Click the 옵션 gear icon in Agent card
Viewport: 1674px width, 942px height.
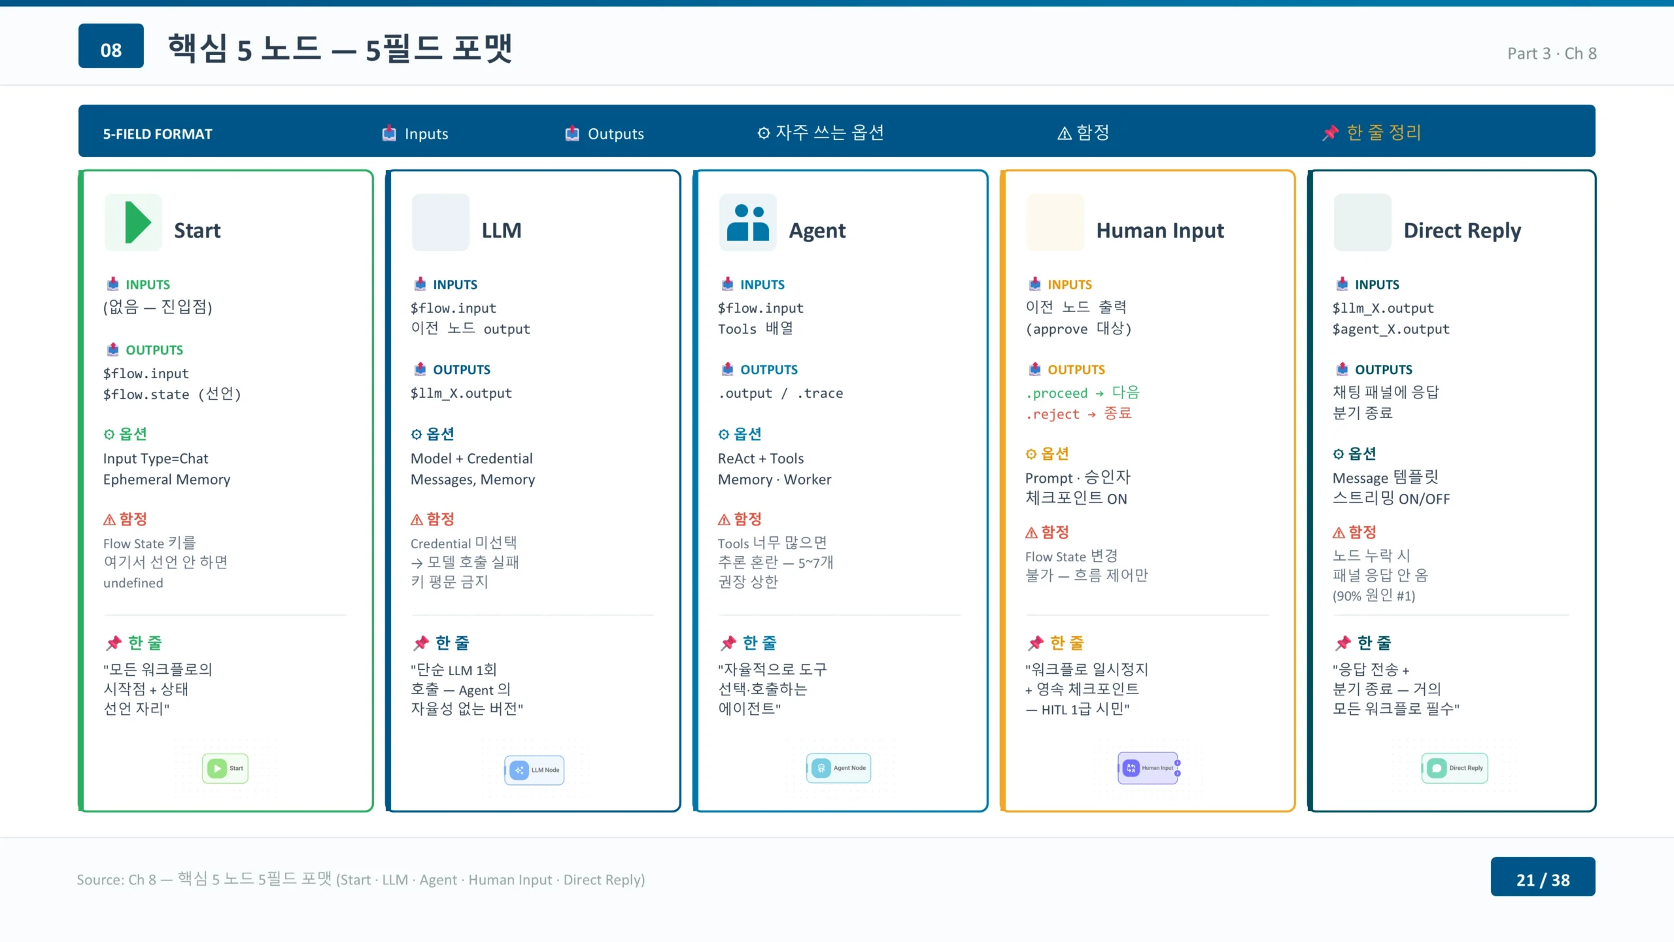pos(724,434)
